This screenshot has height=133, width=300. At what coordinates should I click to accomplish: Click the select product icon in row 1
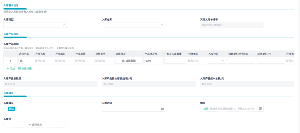[x=21, y=61]
